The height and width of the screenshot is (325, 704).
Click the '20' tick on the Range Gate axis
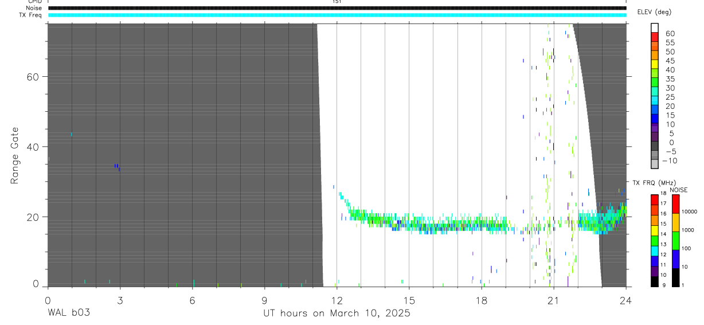point(33,217)
